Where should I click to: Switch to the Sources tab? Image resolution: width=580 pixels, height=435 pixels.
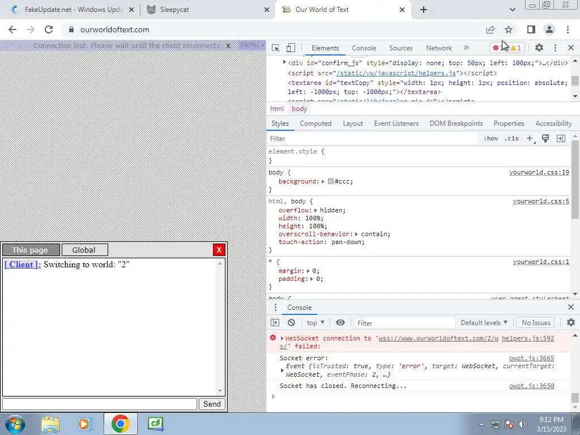tap(400, 48)
